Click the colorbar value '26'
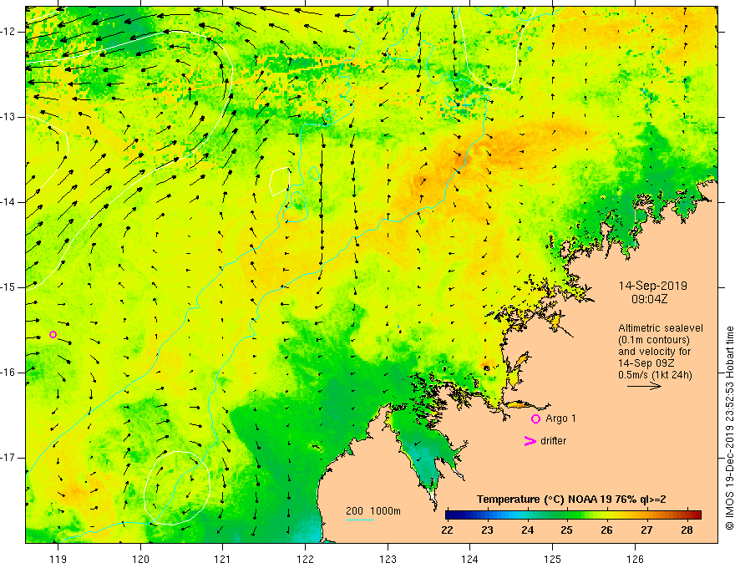735x568 pixels. tap(606, 530)
